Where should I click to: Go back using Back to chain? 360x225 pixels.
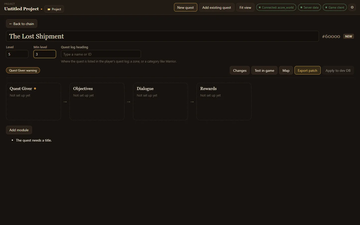(x=21, y=24)
